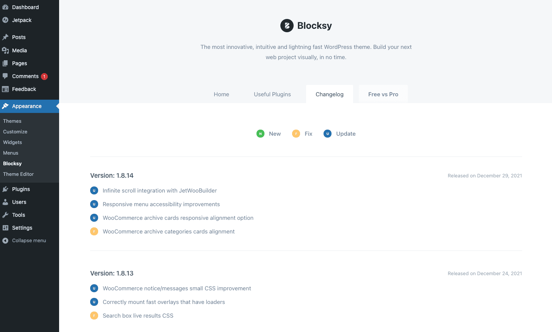Open Menus submenu item
This screenshot has width=552, height=332.
11,153
